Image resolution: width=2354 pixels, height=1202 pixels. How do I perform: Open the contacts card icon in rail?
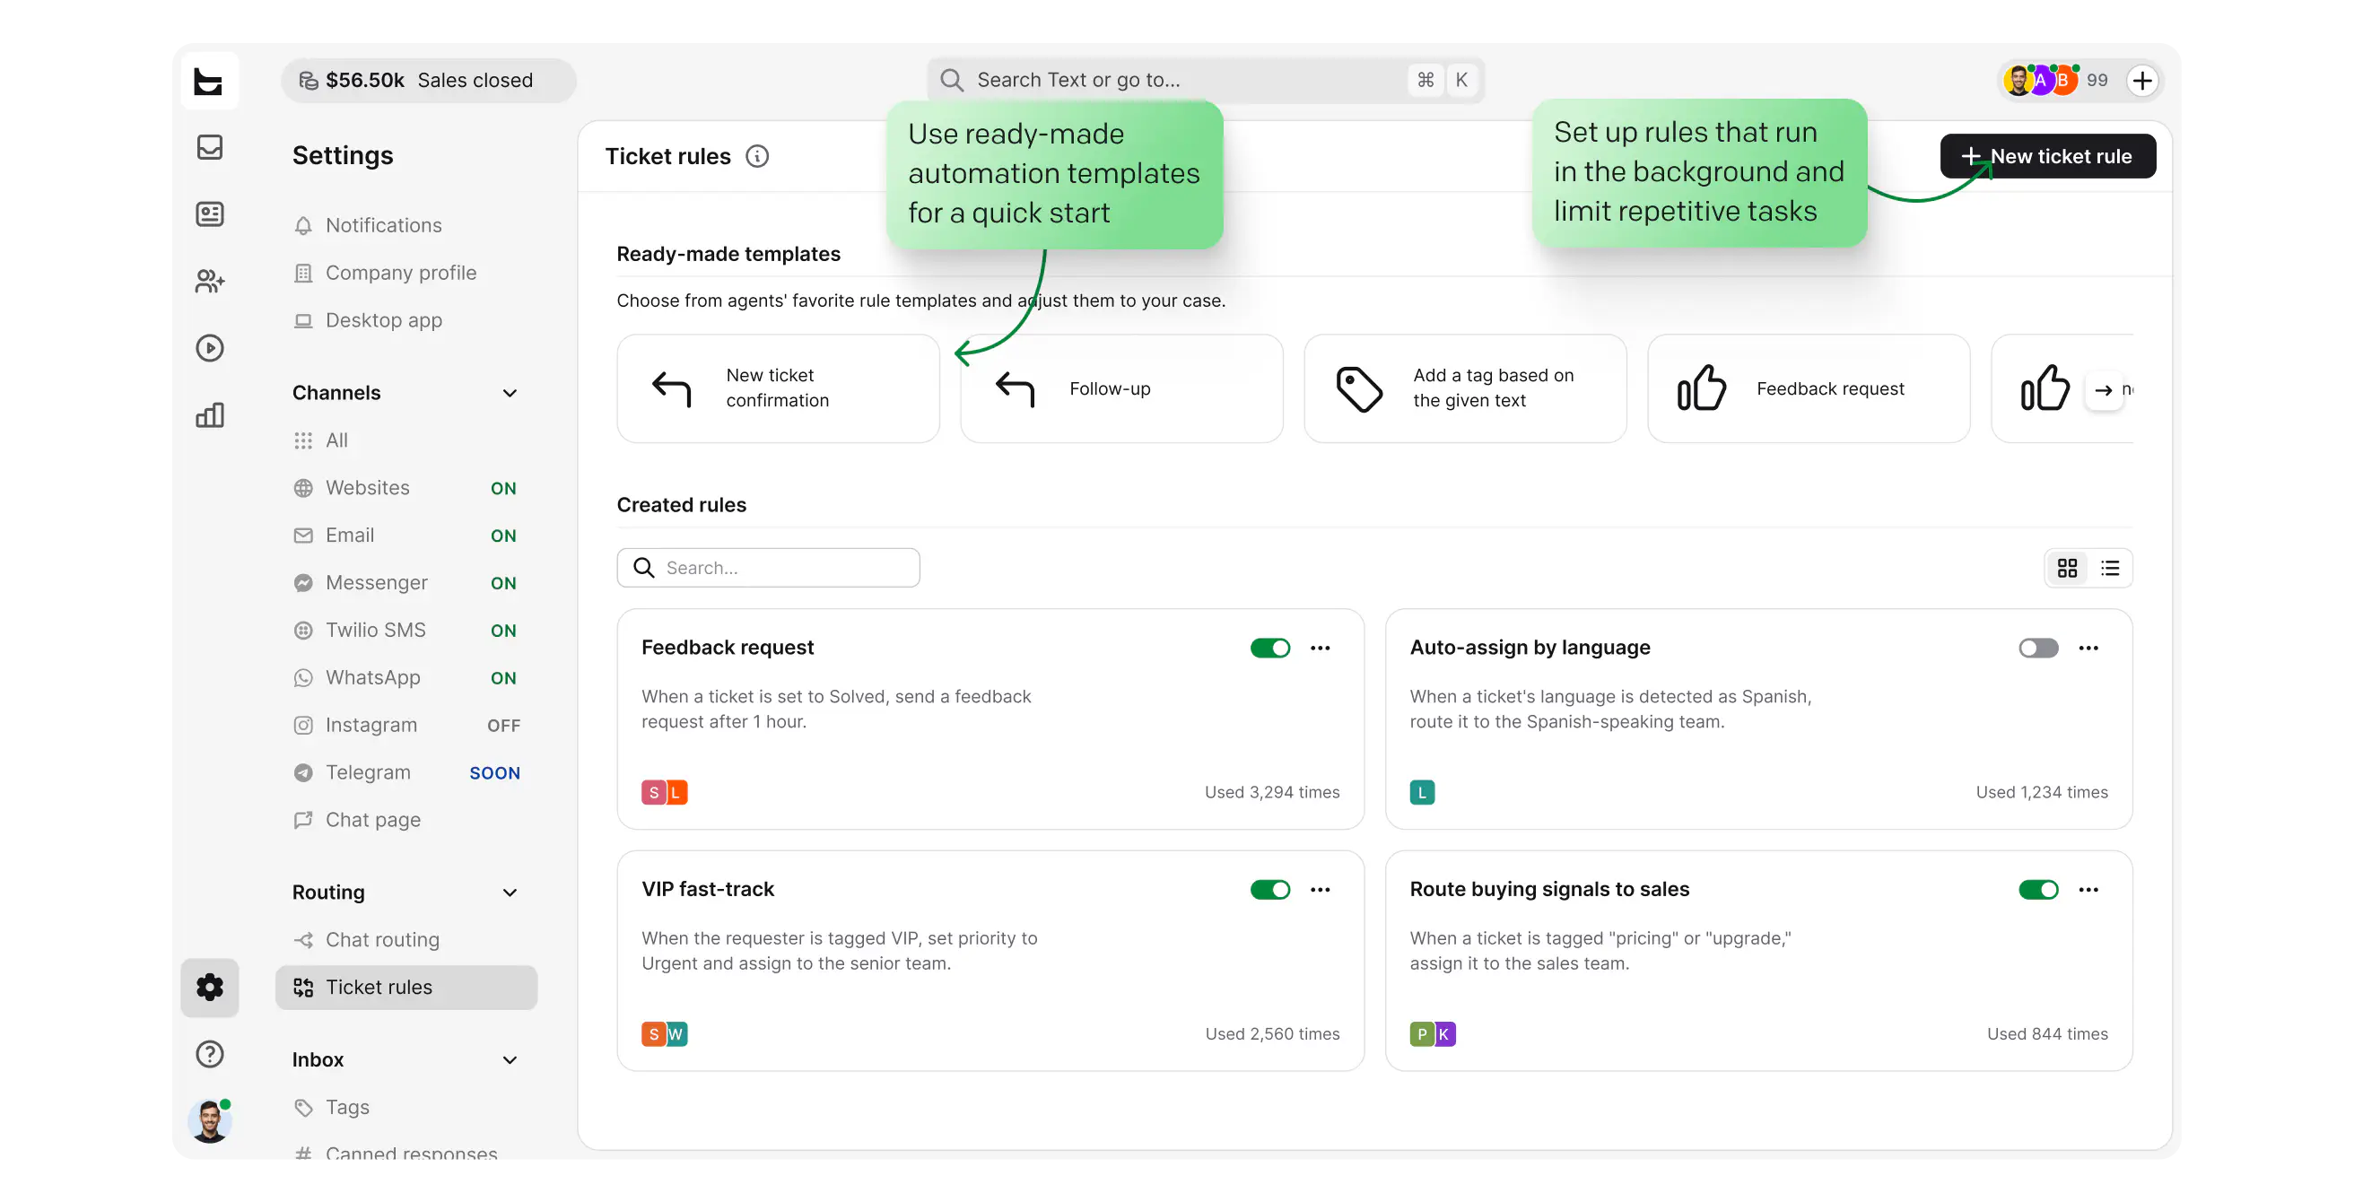[x=209, y=213]
